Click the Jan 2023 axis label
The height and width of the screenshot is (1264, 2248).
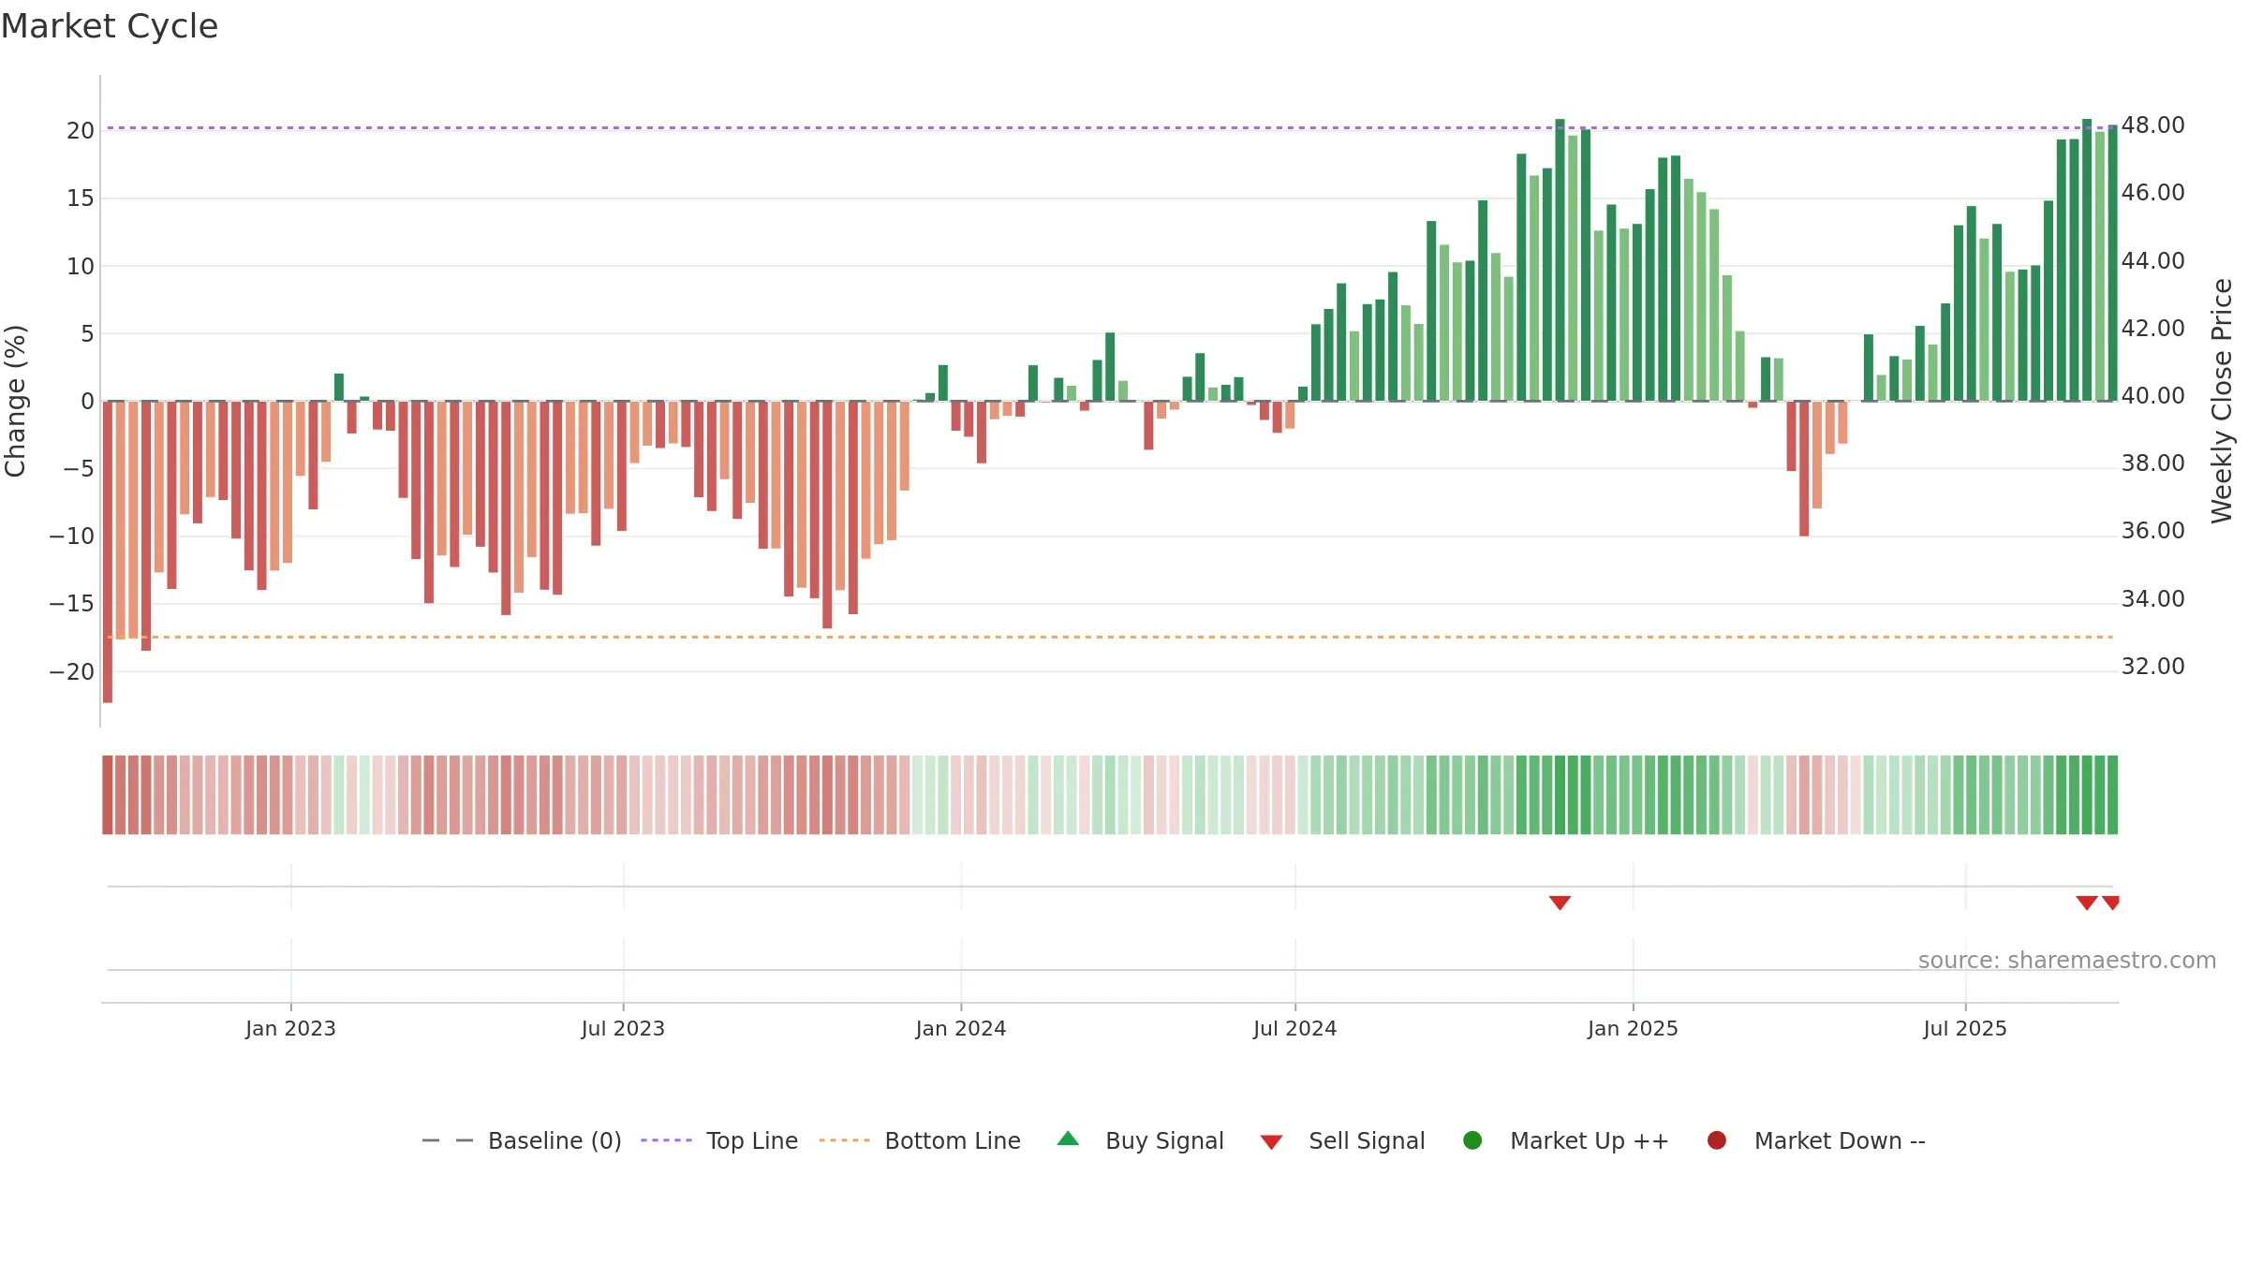click(x=290, y=1028)
